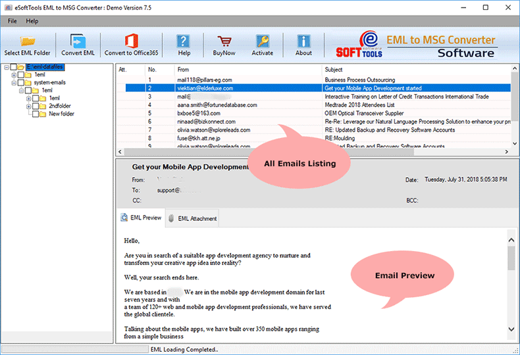
Task: Toggle the system-emails folder checkbox
Action: [x=21, y=82]
